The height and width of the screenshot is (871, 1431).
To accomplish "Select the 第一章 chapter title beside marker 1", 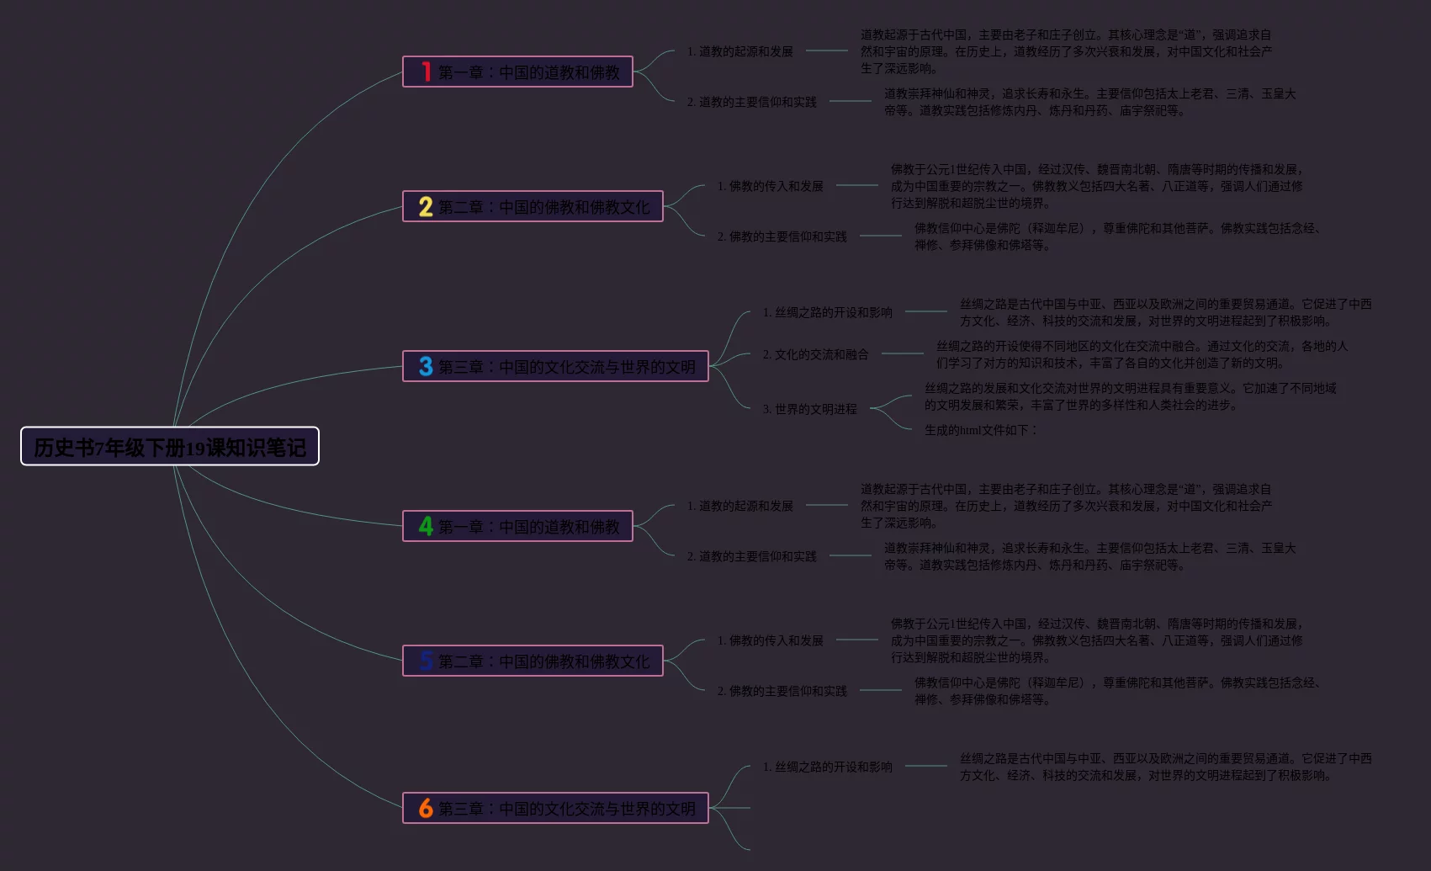I will click(x=529, y=72).
